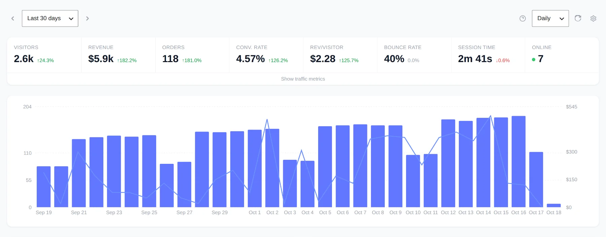Click the Session Time 2m 41s value

coord(475,59)
